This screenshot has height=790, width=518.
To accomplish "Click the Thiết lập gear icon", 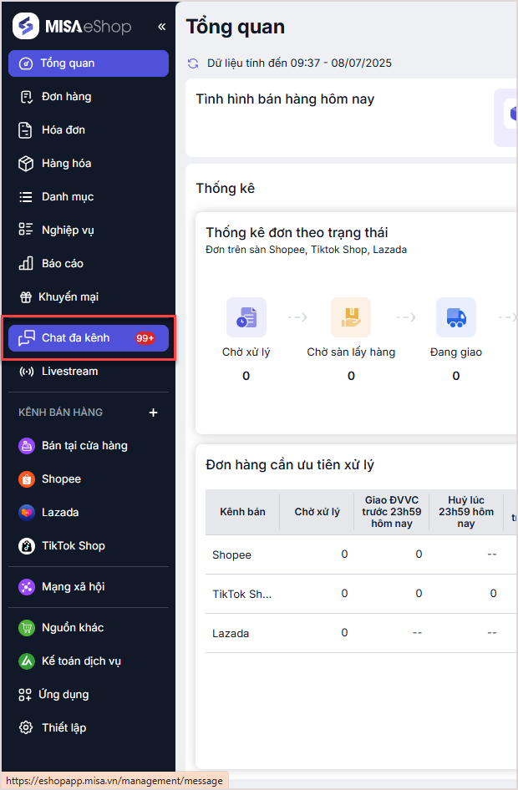I will point(26,728).
